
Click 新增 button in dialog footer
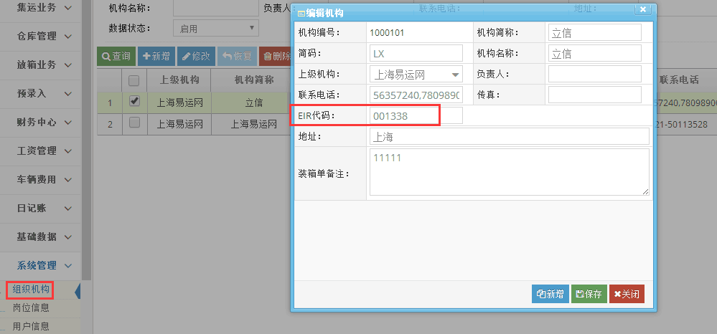pyautogui.click(x=550, y=294)
